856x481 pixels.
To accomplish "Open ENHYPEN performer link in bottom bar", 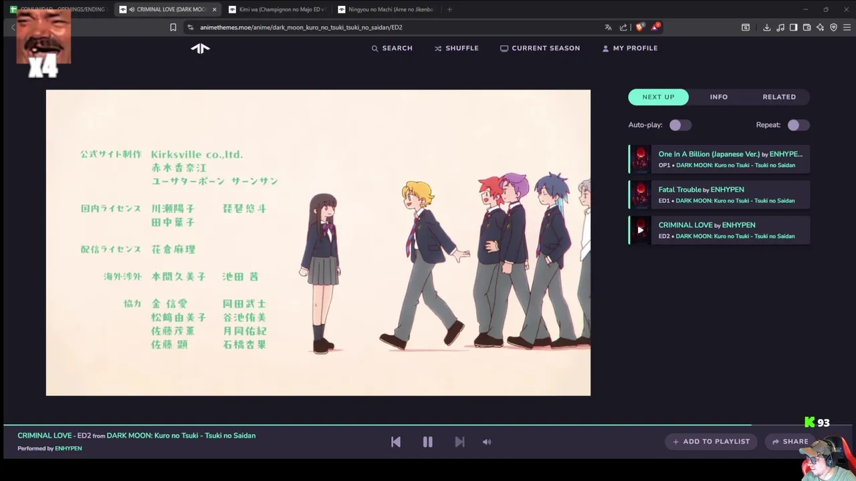I will 68,448.
